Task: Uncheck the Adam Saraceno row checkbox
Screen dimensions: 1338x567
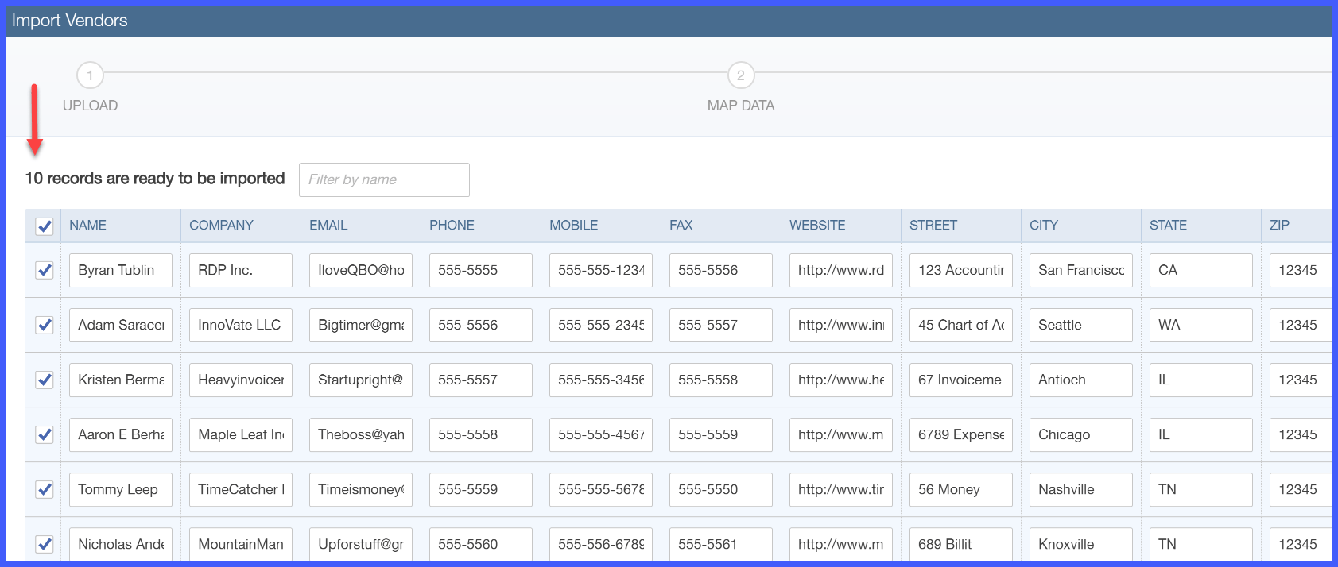Action: click(x=45, y=325)
